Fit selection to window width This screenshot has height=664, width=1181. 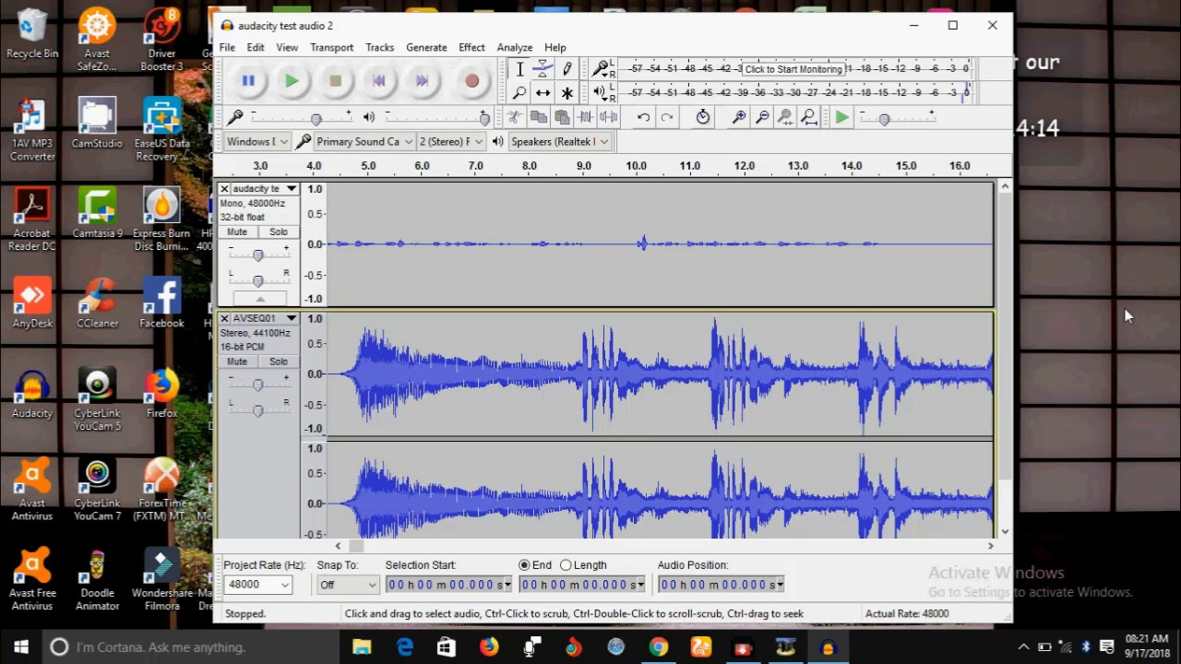click(x=785, y=117)
